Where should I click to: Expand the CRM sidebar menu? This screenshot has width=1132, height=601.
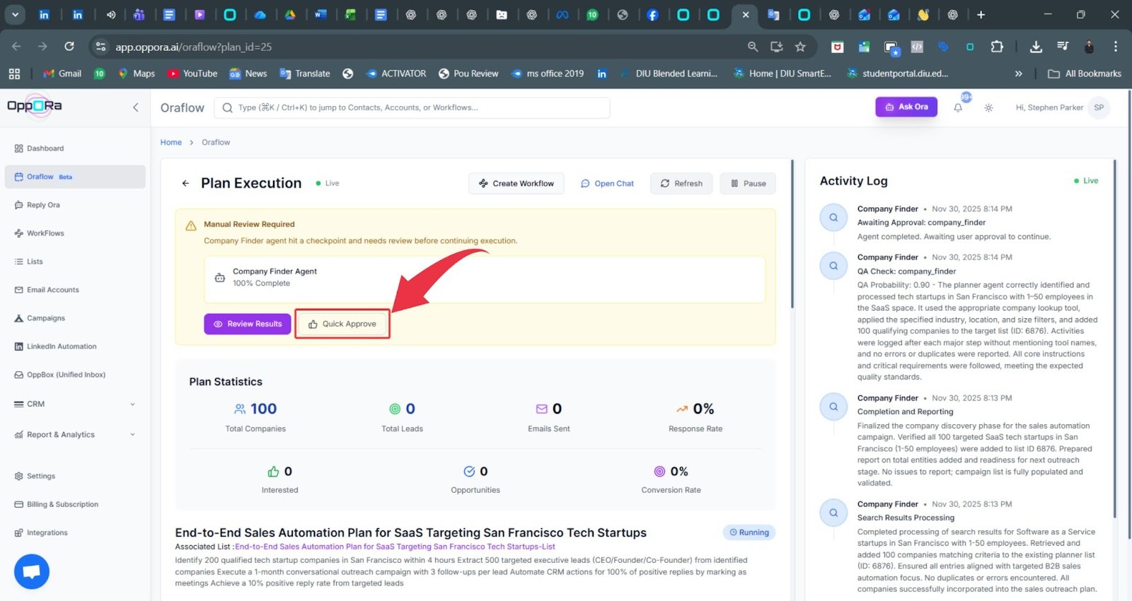tap(74, 404)
